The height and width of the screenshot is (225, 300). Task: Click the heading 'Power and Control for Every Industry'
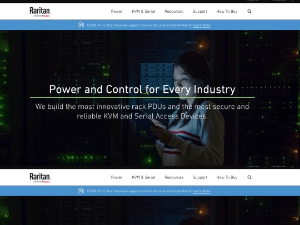[x=142, y=89]
